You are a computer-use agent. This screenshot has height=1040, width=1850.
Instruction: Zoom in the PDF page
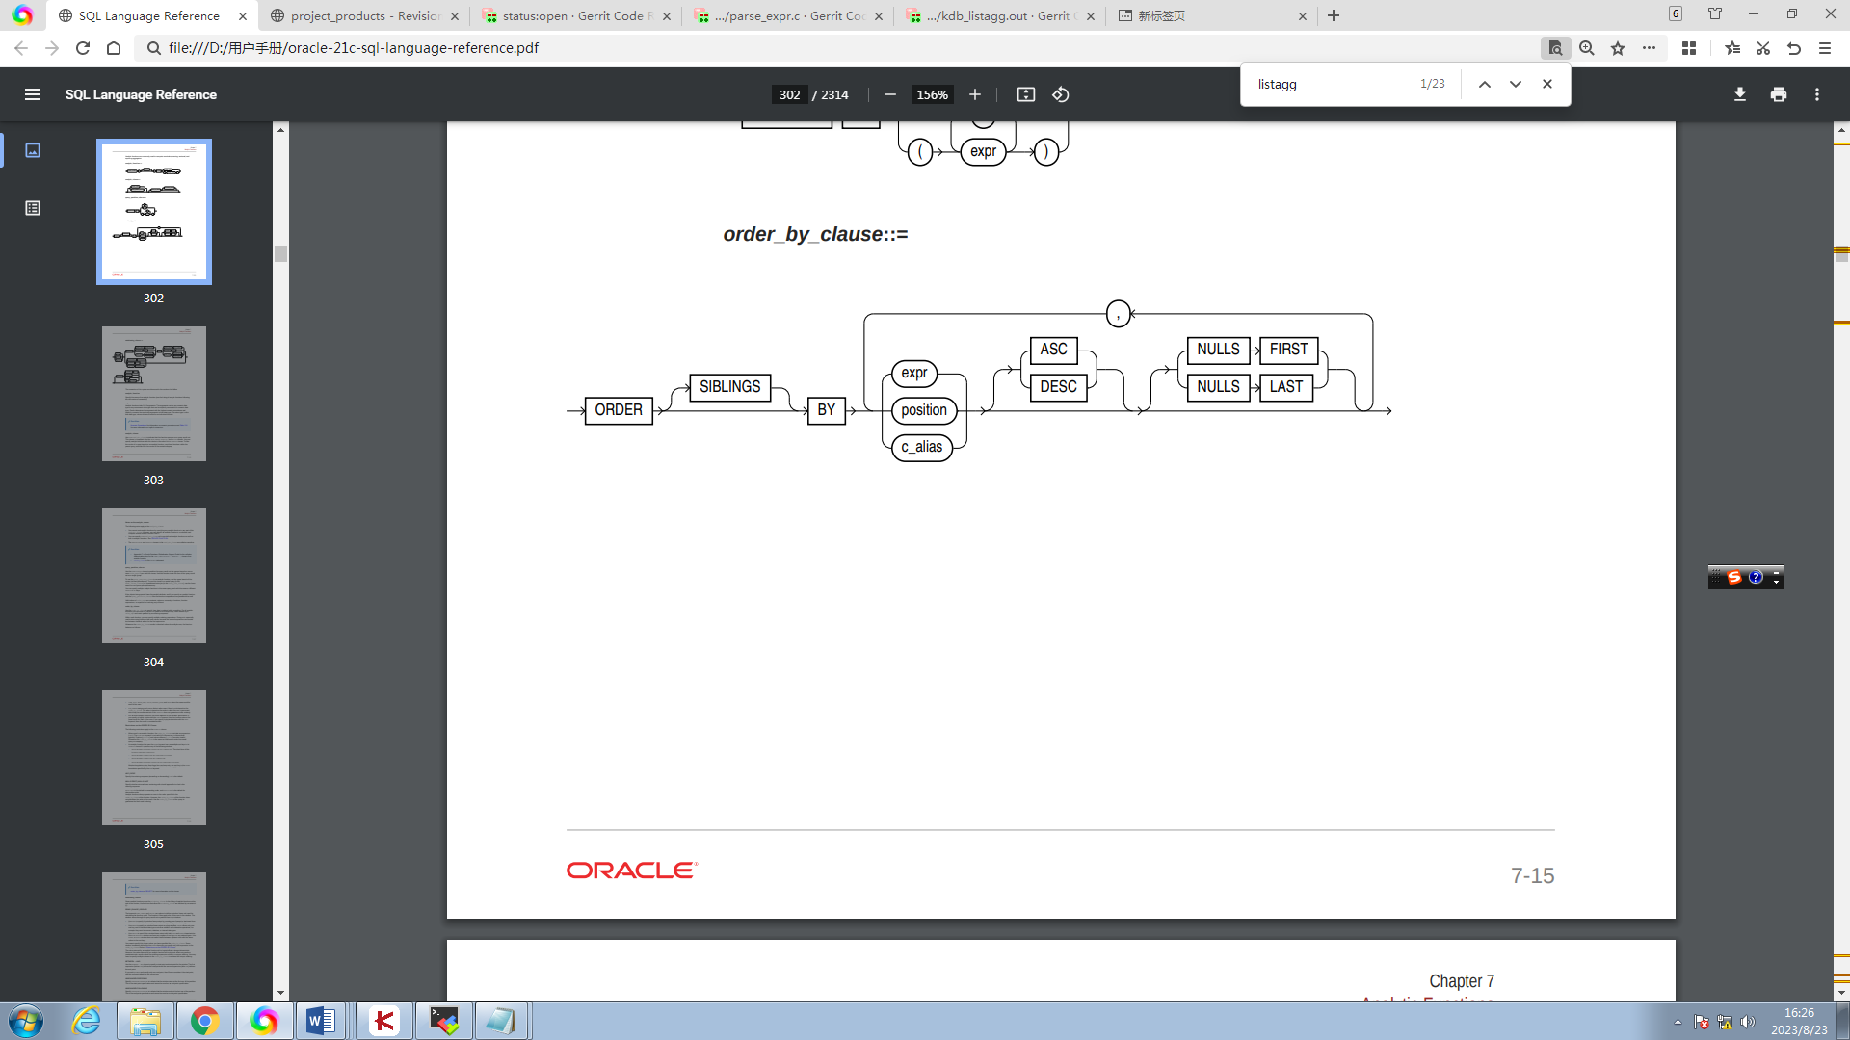pos(974,94)
